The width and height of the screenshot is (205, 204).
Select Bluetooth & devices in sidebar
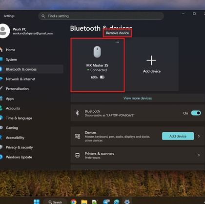[x=21, y=69]
